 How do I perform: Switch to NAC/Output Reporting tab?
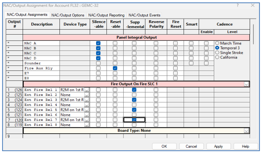[106, 15]
